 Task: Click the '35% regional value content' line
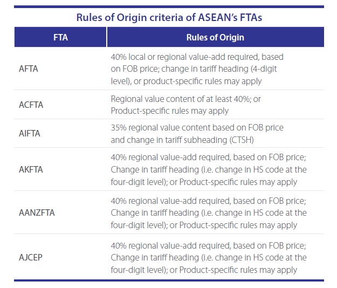coord(197,127)
